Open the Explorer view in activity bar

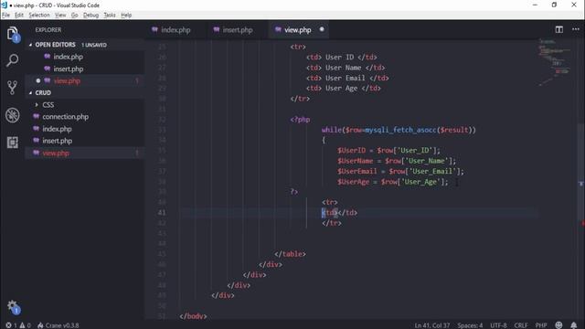(13, 34)
